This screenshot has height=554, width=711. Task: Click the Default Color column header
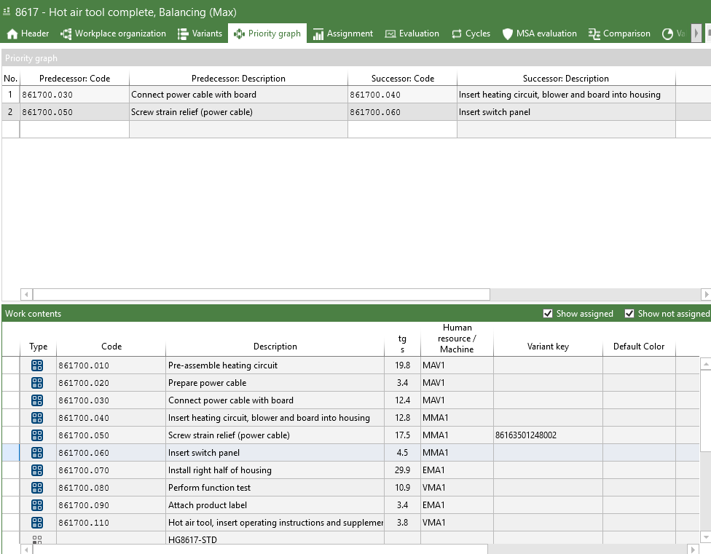[x=639, y=347]
